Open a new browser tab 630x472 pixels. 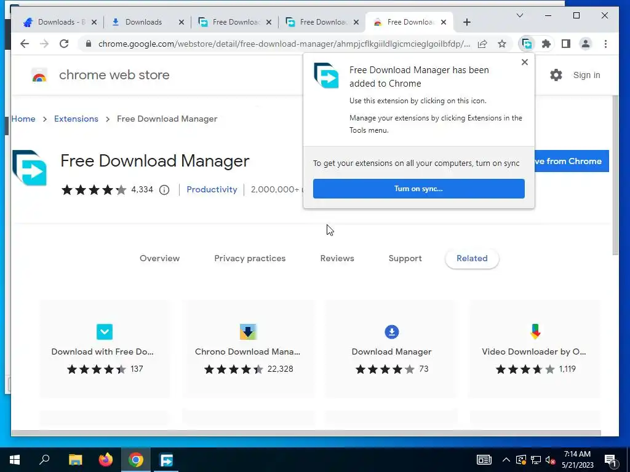tap(467, 23)
